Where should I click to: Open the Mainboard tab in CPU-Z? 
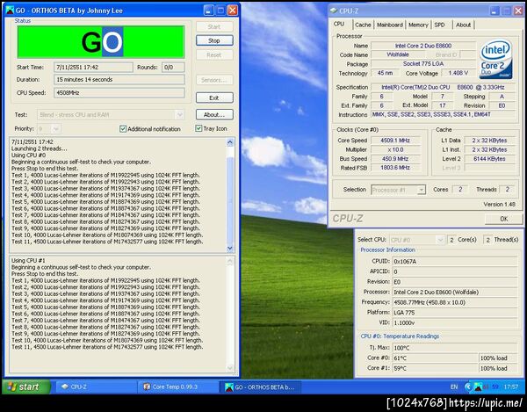tap(389, 25)
